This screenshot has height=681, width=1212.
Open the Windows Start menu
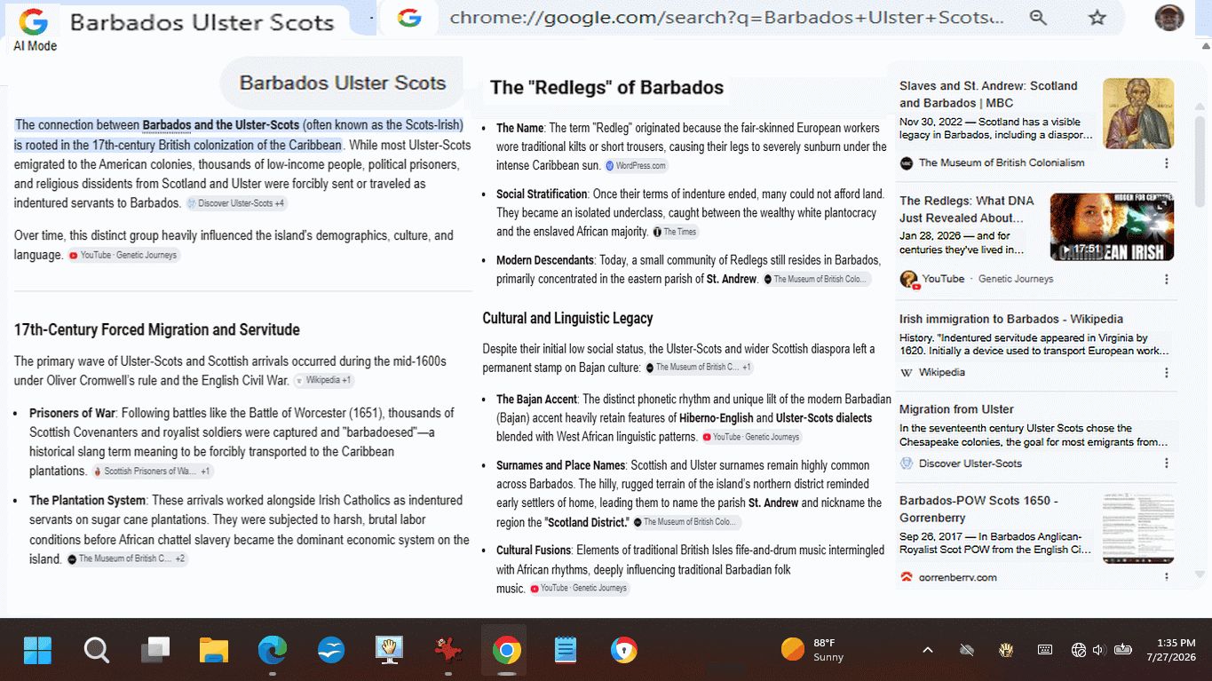[37, 651]
